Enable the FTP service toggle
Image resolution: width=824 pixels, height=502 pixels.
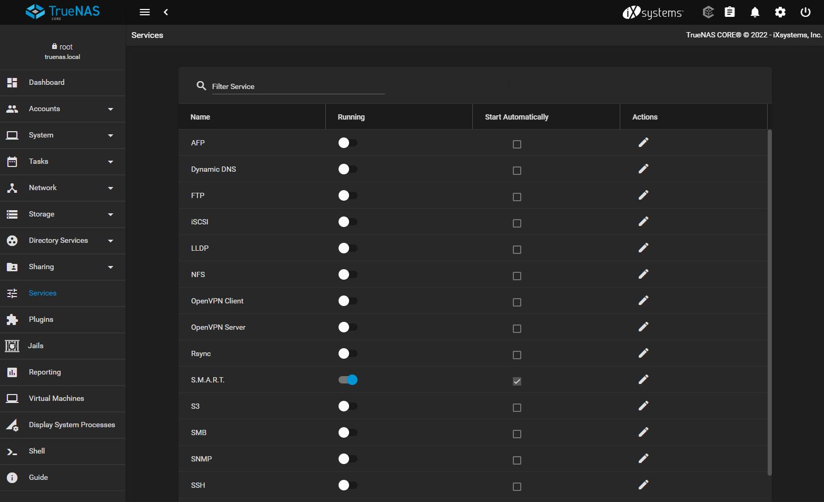(x=348, y=195)
